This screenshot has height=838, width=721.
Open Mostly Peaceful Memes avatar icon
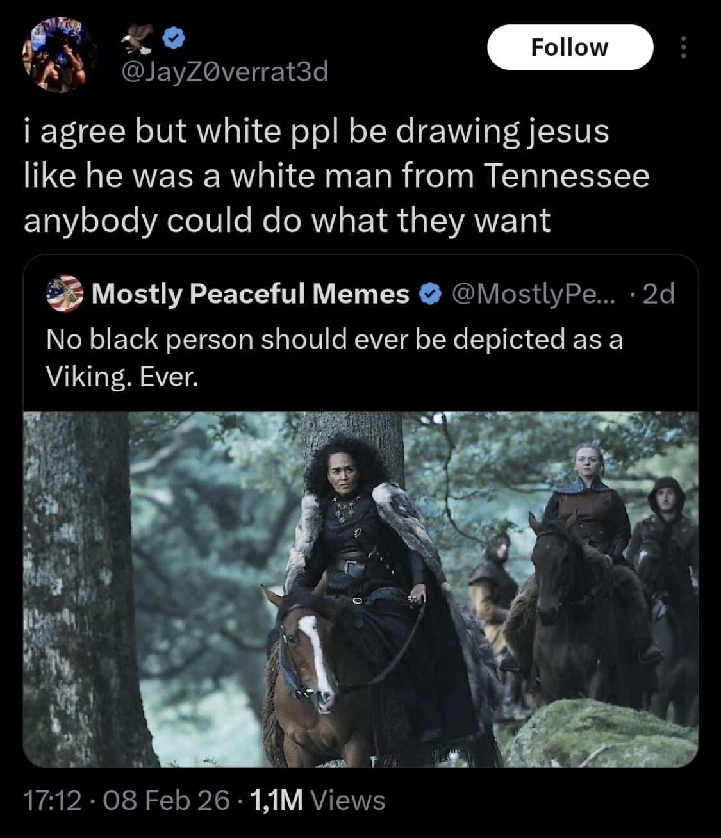coord(65,294)
